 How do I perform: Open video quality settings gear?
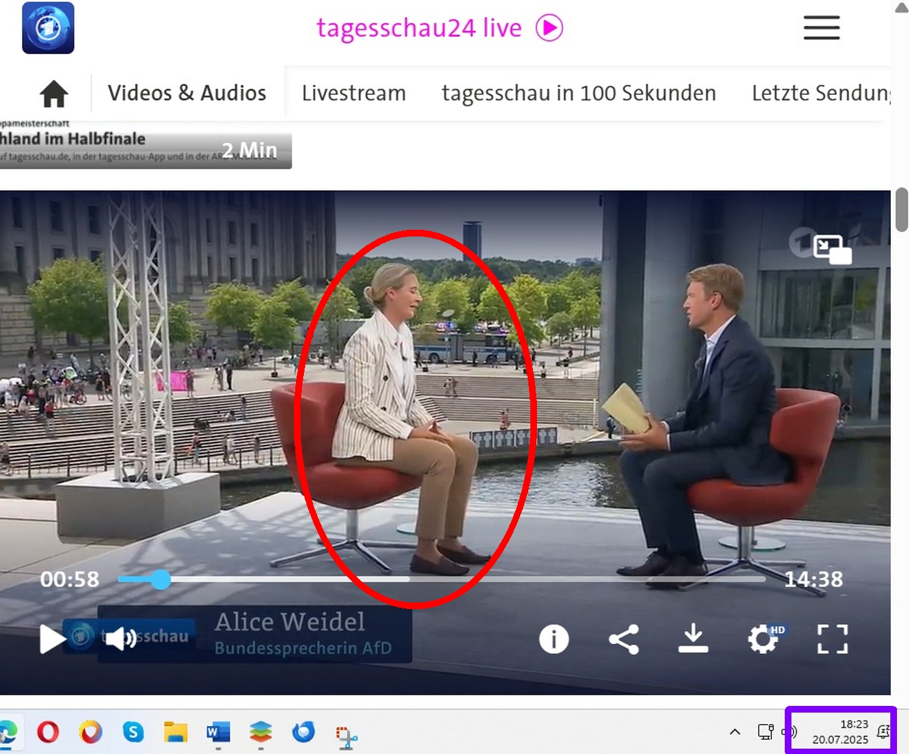click(x=763, y=639)
